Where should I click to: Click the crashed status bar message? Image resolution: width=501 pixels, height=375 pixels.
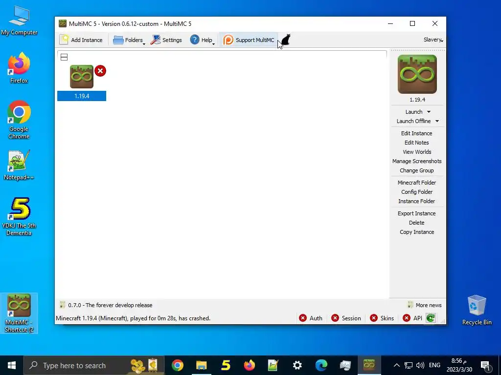click(133, 318)
